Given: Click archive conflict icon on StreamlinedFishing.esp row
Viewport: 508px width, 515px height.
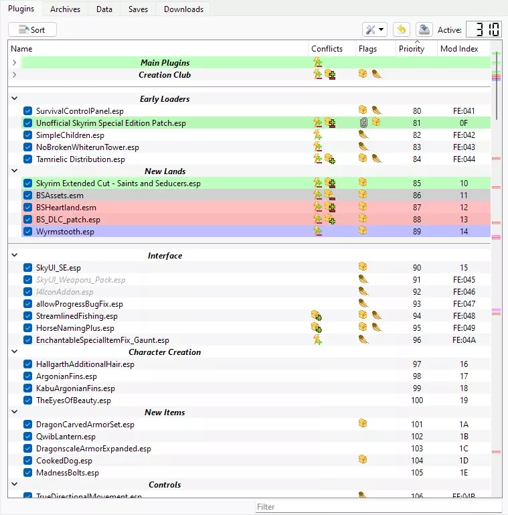Looking at the screenshot, I should pyautogui.click(x=317, y=316).
